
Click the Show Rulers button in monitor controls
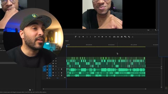(x=76, y=37)
